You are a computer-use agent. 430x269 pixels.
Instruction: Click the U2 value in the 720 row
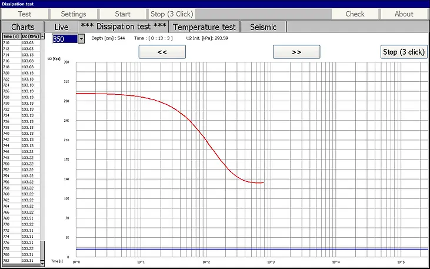(x=31, y=73)
